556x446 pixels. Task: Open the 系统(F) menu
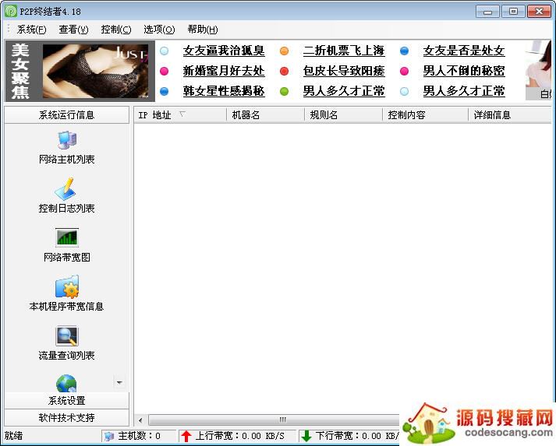[31, 30]
